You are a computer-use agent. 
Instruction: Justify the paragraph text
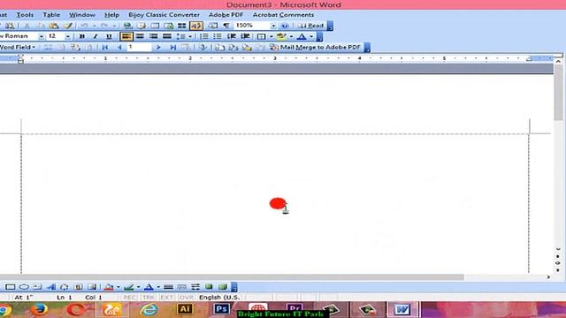167,36
